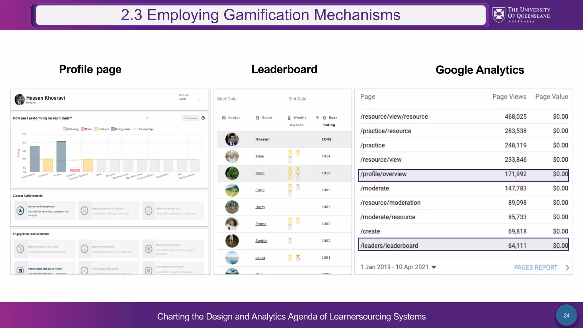Click Hassan's user rating 1043
583x328 pixels.
[327, 139]
